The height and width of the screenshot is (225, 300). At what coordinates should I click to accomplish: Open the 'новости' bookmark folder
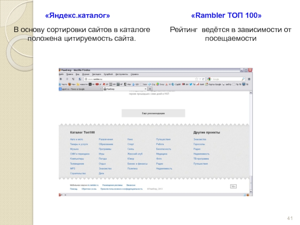click(82, 84)
